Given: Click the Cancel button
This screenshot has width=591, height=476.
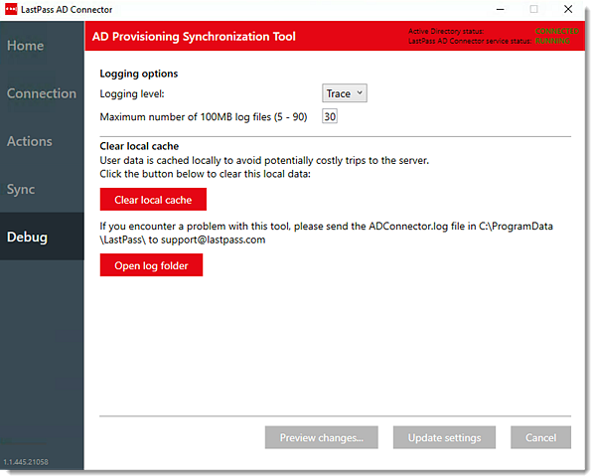Looking at the screenshot, I should [540, 437].
